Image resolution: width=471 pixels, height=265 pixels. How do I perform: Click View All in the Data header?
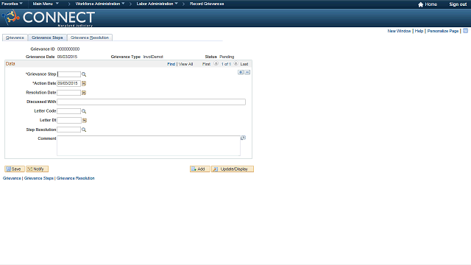click(185, 64)
